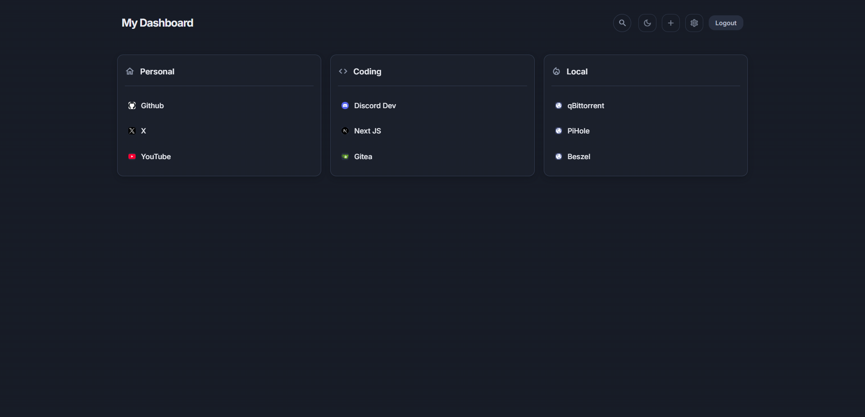Open the settings gear icon
The width and height of the screenshot is (865, 417).
tap(694, 23)
